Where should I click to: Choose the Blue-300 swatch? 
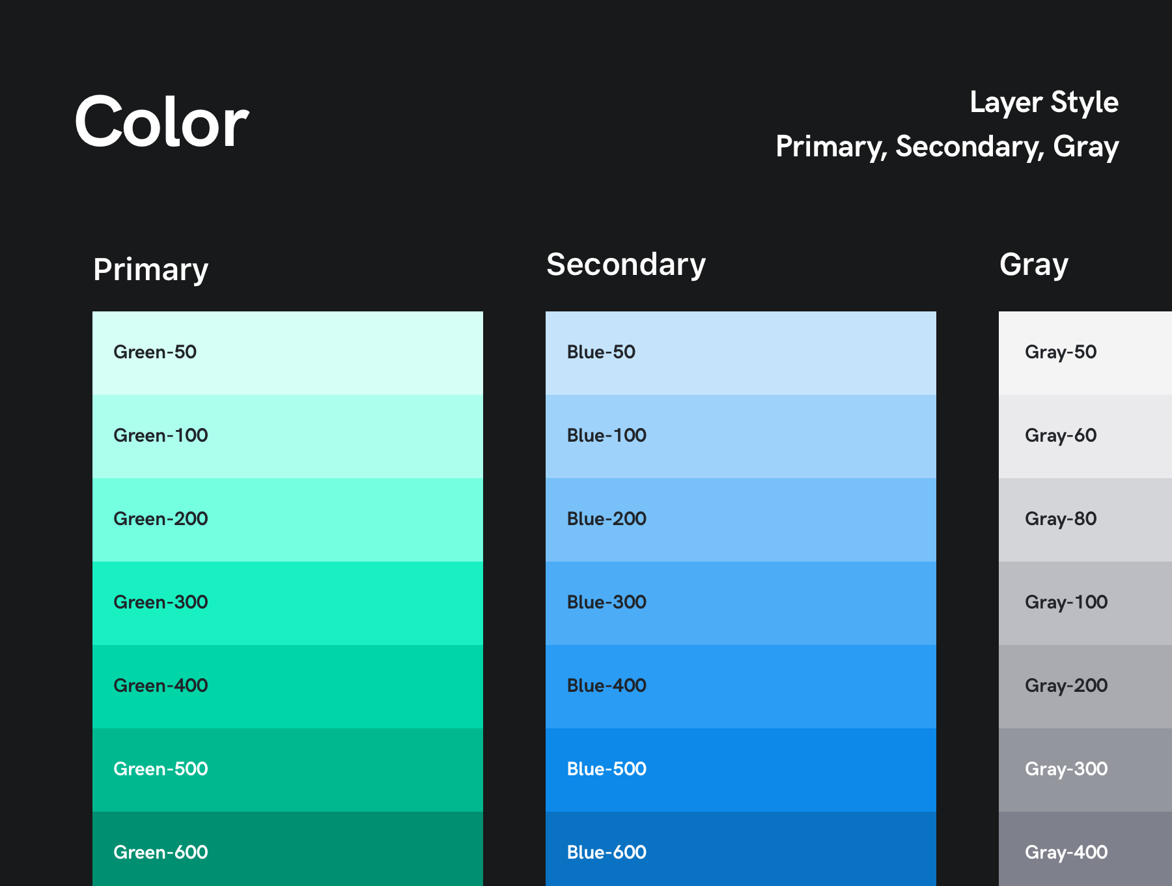tap(740, 603)
